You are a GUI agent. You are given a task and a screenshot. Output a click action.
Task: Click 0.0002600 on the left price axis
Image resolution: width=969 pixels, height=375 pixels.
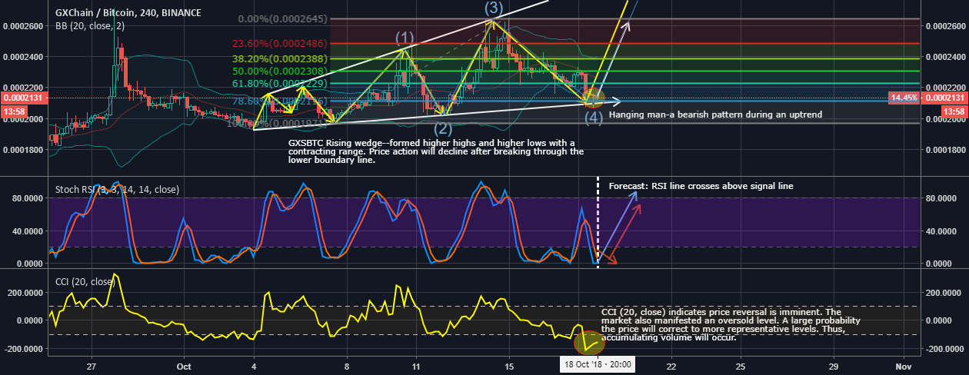click(x=22, y=25)
